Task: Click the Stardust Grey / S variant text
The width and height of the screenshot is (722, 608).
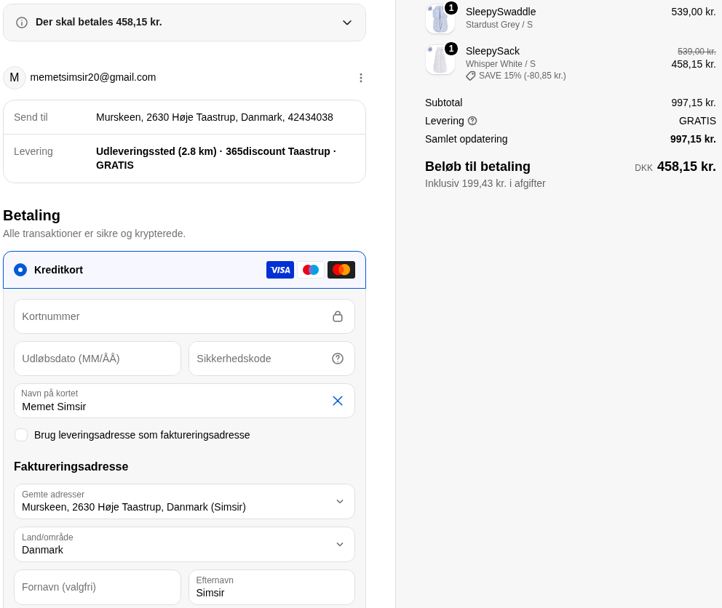Action: click(499, 25)
